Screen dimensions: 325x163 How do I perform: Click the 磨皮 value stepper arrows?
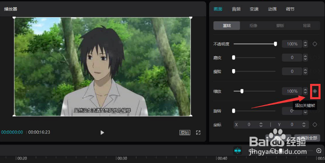pos(305,57)
